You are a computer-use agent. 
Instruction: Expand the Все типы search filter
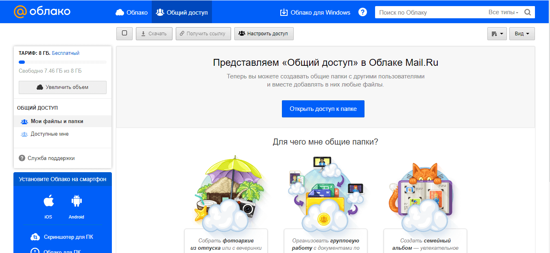(503, 13)
